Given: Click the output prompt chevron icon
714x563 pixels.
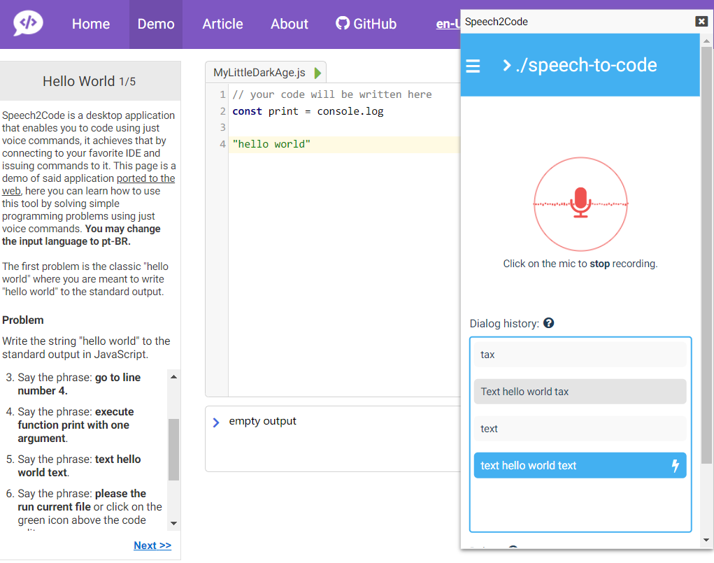Looking at the screenshot, I should pos(216,422).
